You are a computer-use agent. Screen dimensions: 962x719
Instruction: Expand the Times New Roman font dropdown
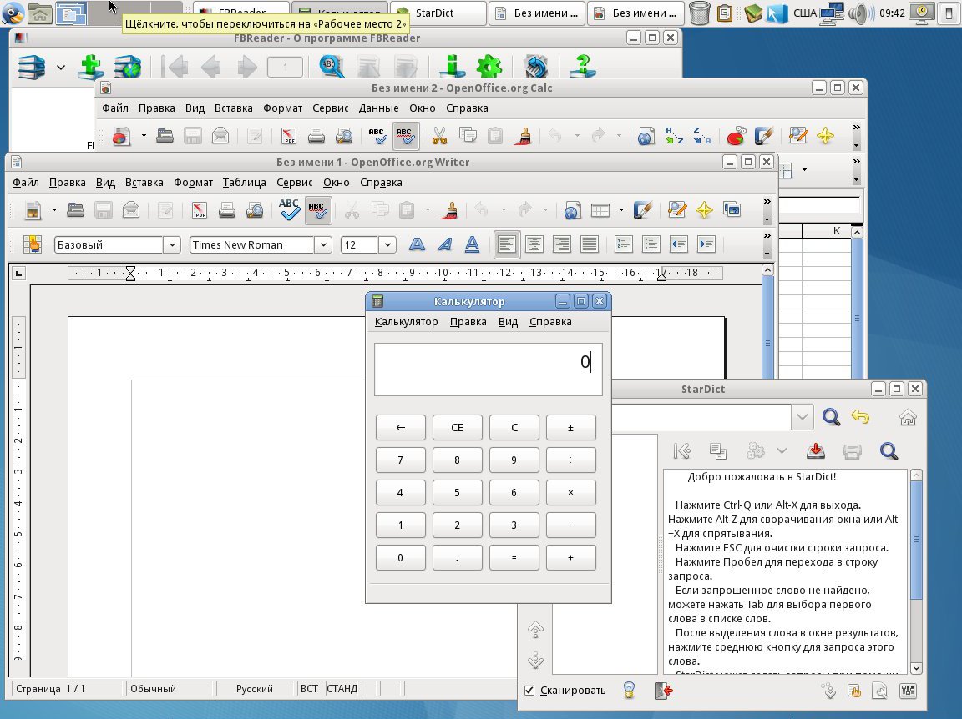click(323, 244)
